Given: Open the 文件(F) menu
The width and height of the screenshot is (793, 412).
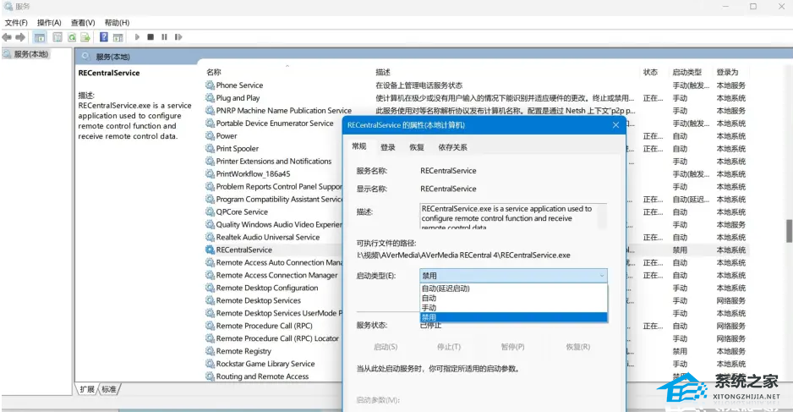Looking at the screenshot, I should tap(16, 23).
